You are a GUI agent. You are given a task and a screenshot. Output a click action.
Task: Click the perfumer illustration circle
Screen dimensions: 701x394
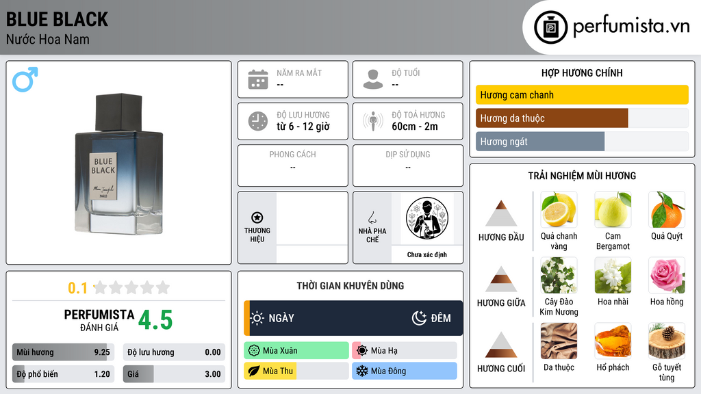427,218
